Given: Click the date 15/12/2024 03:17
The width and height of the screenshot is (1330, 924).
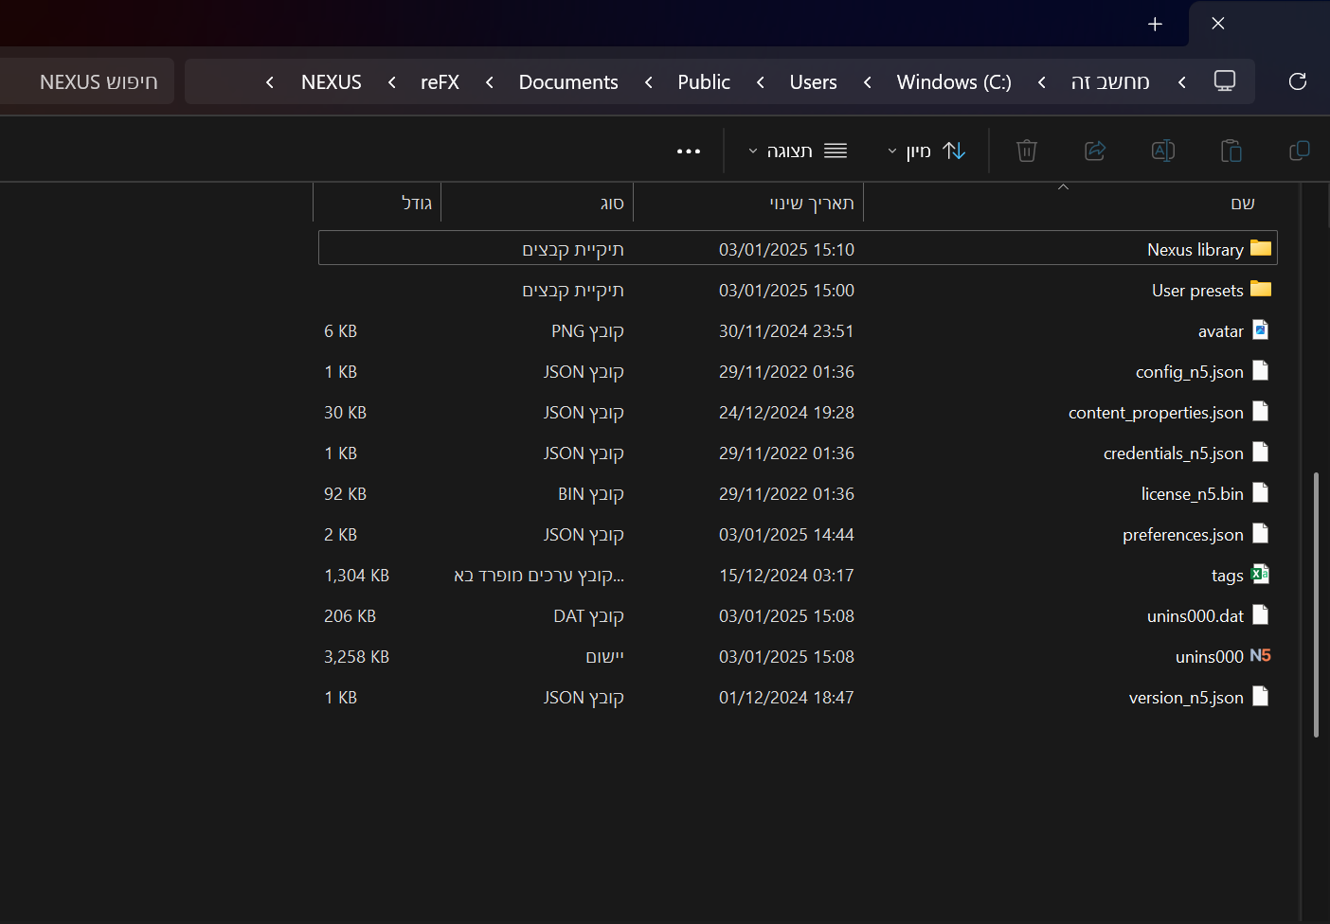Looking at the screenshot, I should point(786,576).
